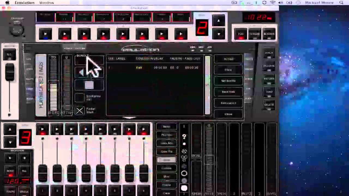The width and height of the screenshot is (349, 196).
Task: Select next fixture with Selection right arrow
Action: (24, 158)
